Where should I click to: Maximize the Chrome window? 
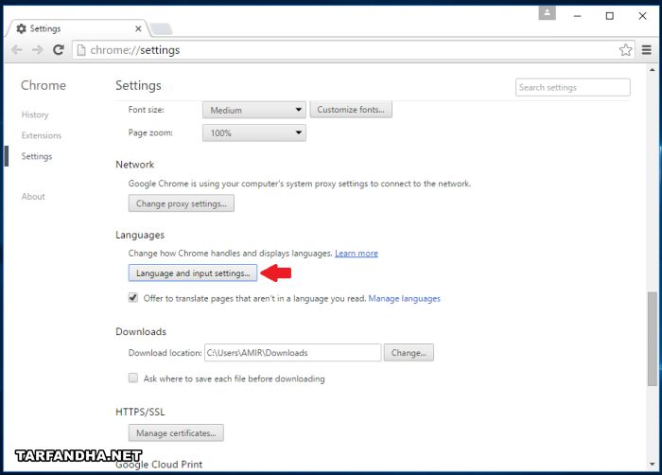[609, 16]
